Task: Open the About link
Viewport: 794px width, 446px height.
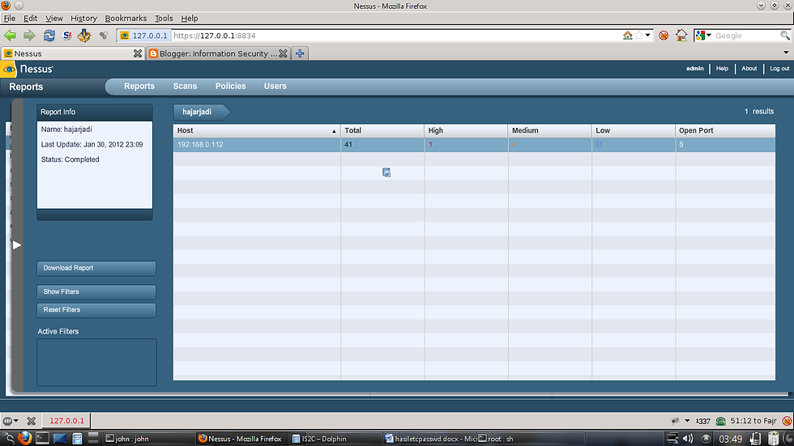Action: coord(749,68)
